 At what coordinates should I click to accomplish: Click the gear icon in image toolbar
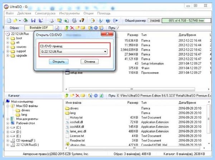pos(96,28)
